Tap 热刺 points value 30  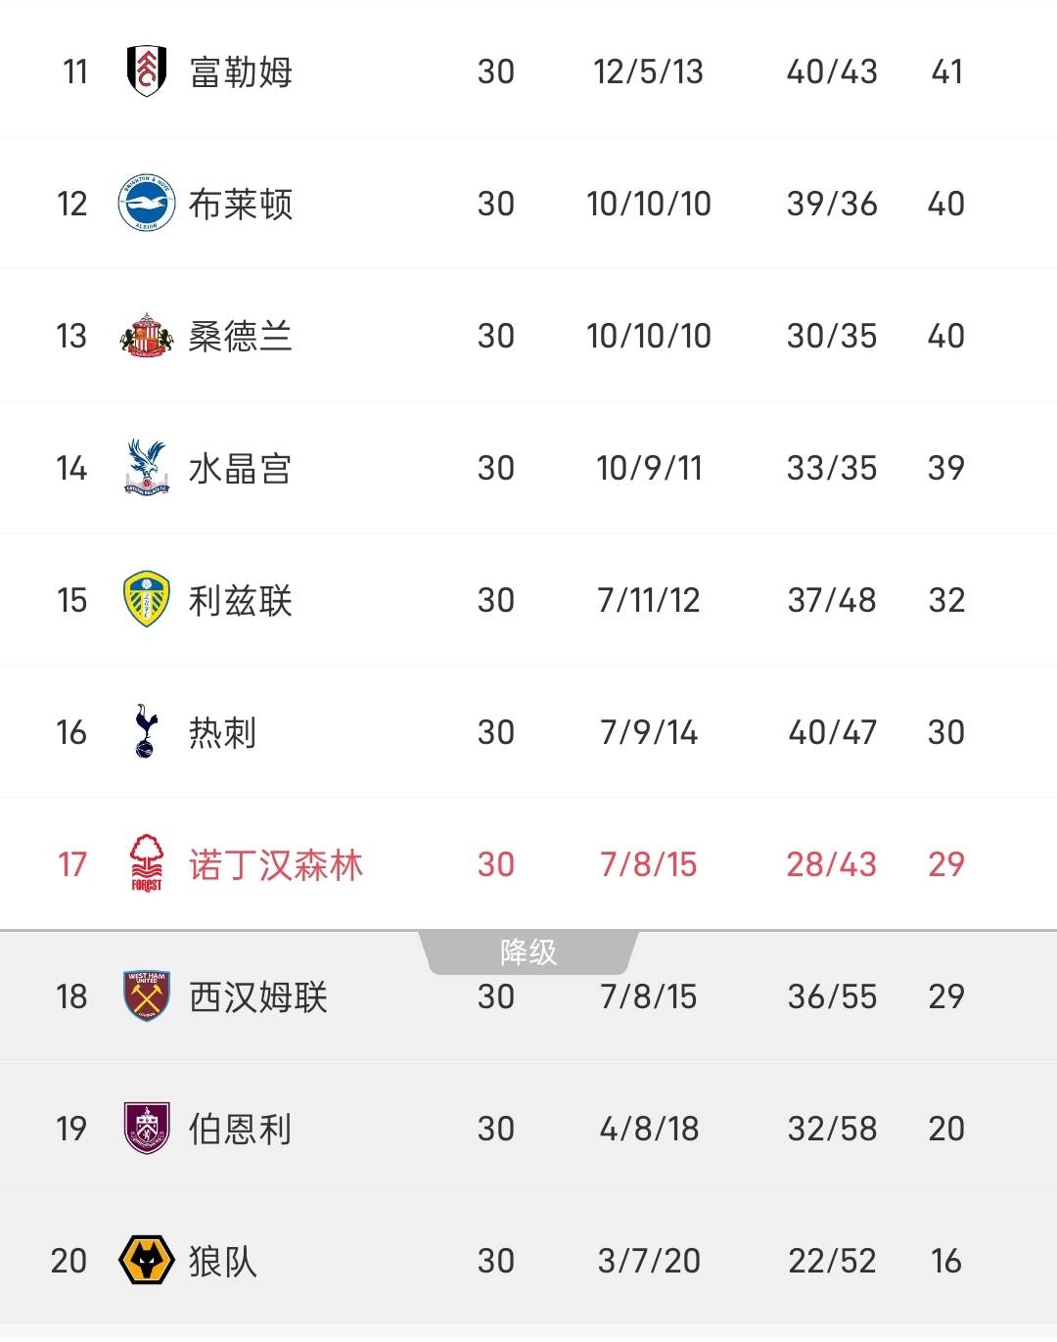click(945, 732)
